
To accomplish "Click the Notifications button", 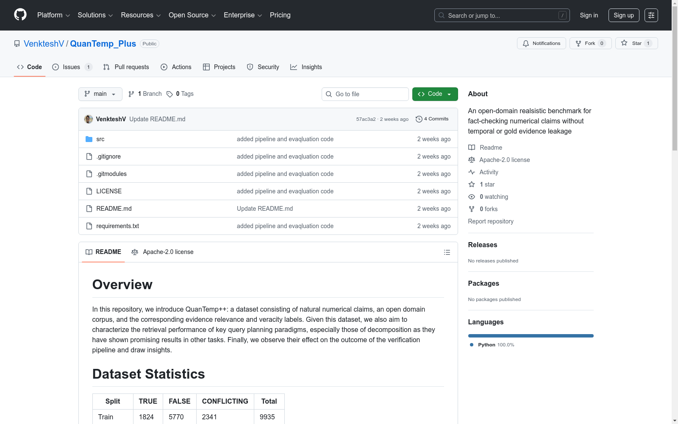I will click(x=542, y=43).
